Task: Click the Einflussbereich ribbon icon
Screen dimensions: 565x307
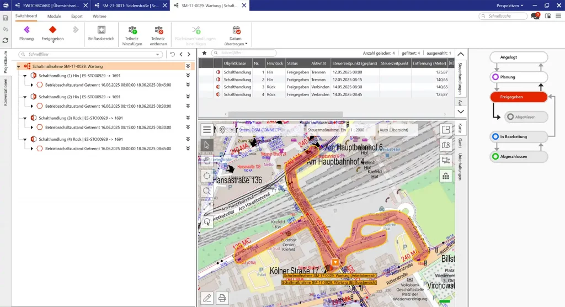Action: point(101,30)
